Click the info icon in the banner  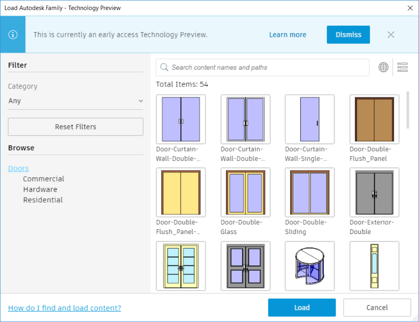tap(13, 35)
